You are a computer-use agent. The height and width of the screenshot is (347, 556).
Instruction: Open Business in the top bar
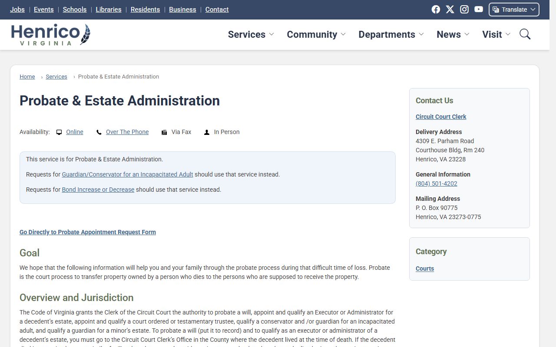182,10
